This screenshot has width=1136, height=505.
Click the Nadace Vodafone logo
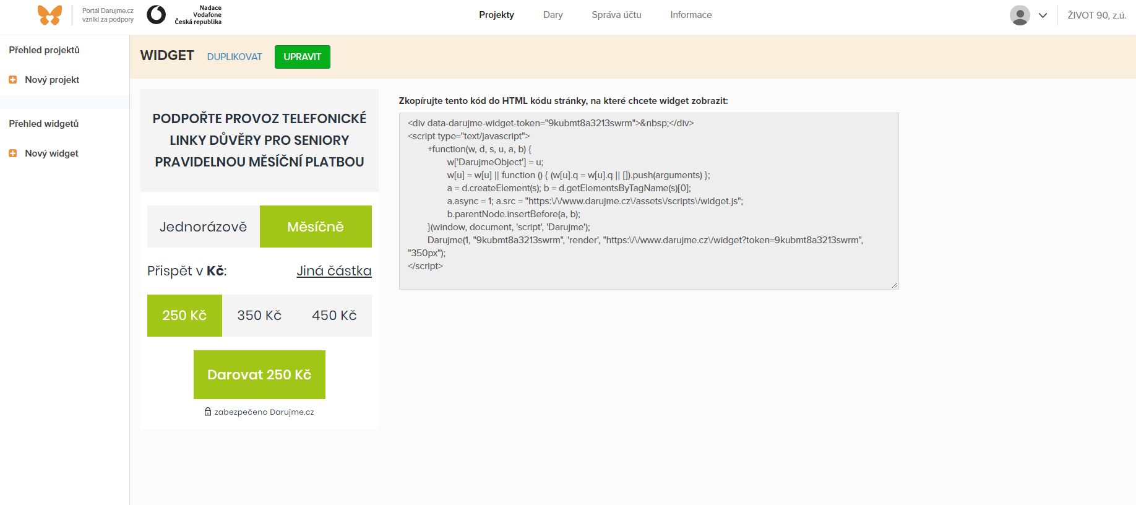[157, 15]
